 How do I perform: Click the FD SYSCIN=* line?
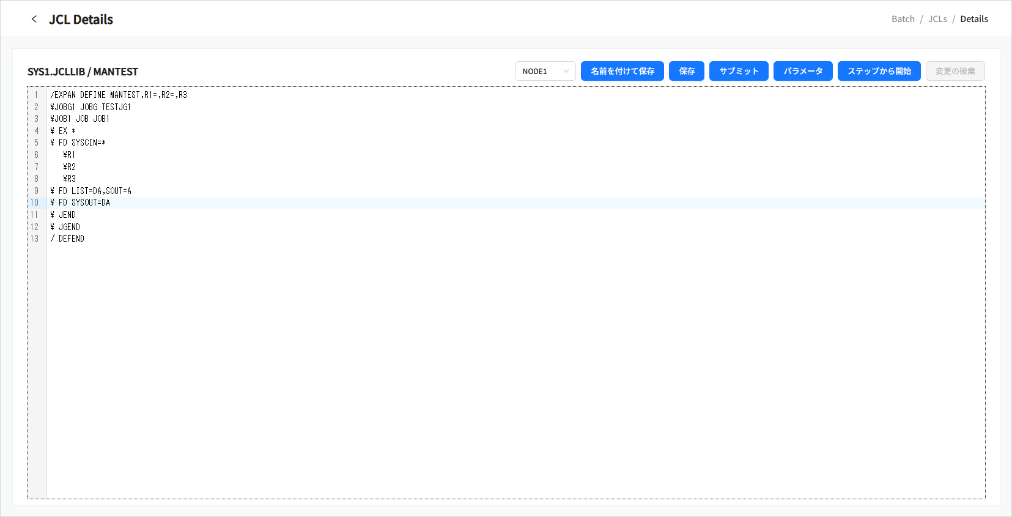78,143
